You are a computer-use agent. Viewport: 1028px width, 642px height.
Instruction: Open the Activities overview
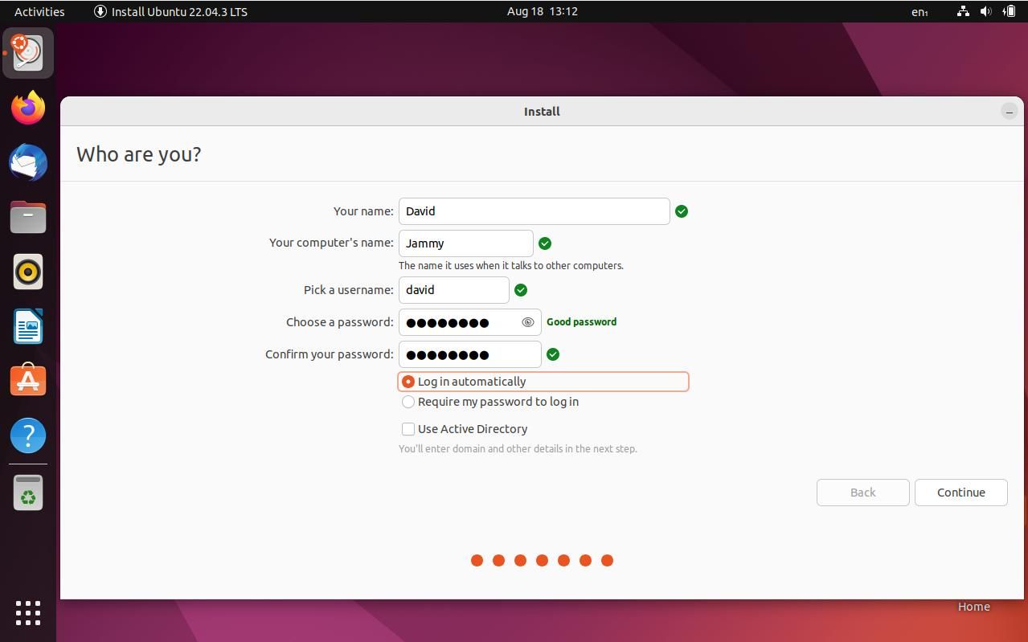39,11
